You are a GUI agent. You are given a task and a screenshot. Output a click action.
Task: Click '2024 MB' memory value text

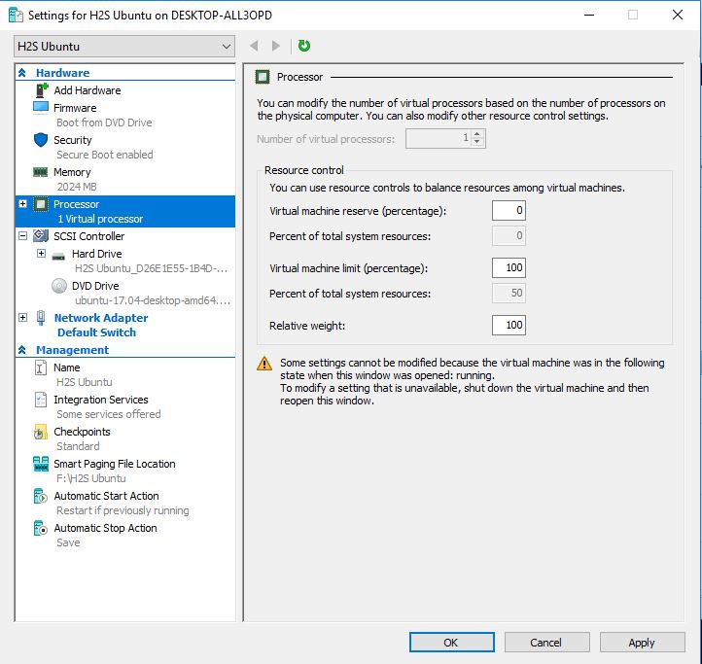pos(77,187)
